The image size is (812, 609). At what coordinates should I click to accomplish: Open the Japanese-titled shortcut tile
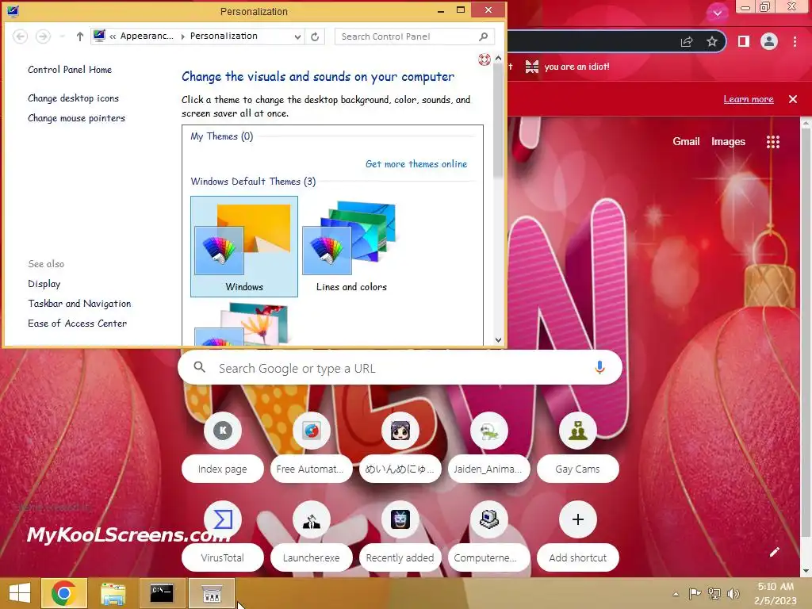click(400, 448)
